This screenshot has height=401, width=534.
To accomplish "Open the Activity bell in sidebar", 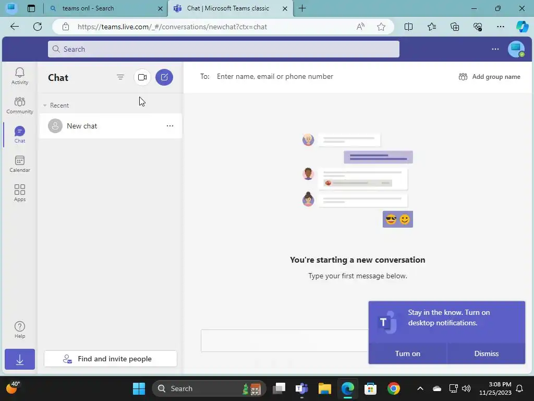I will [x=20, y=76].
